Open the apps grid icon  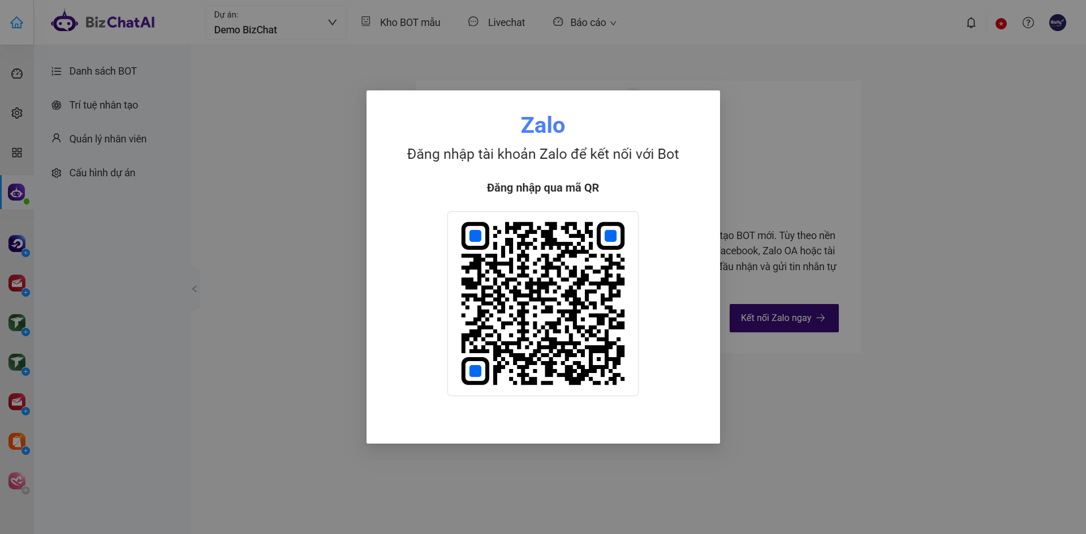[x=17, y=153]
